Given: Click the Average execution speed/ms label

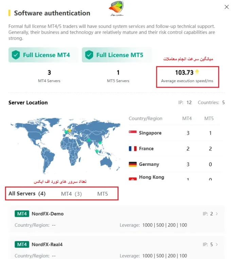Looking at the screenshot, I should [x=187, y=81].
